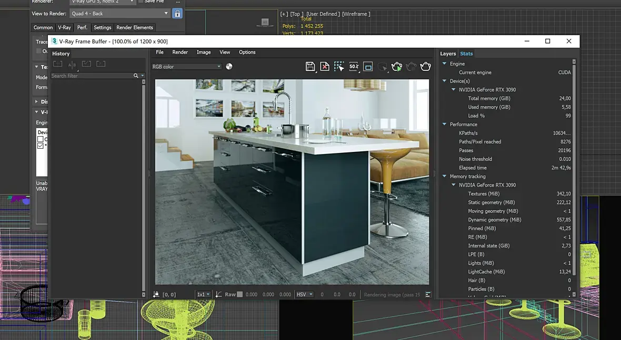The height and width of the screenshot is (340, 621).
Task: Toggle the lock next to View to Render
Action: [177, 14]
